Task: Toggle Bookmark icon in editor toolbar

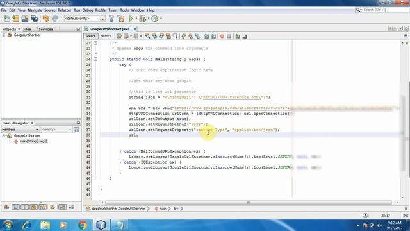Action: coord(198,36)
